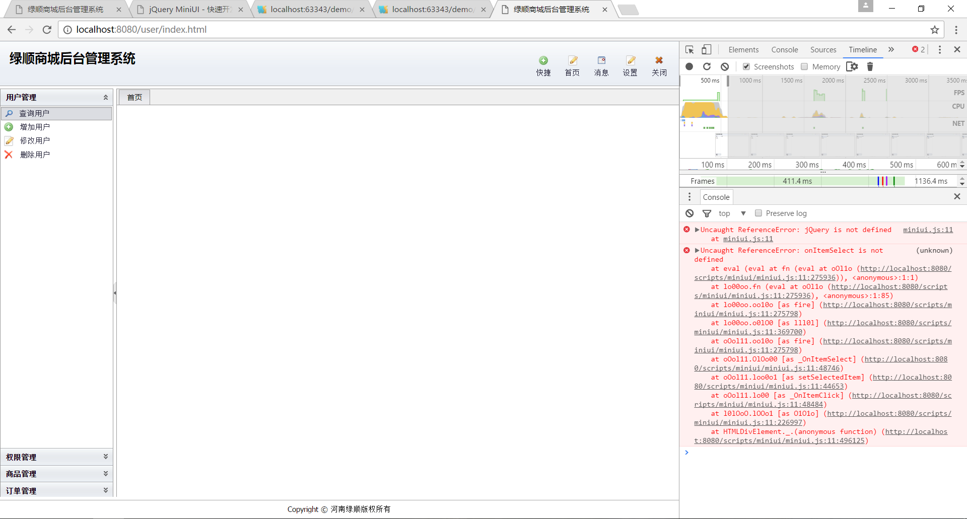The height and width of the screenshot is (519, 967).
Task: Open the console drawer menu
Action: coord(689,197)
